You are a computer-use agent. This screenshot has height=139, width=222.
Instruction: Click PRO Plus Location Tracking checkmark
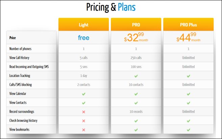pyautogui.click(x=189, y=76)
